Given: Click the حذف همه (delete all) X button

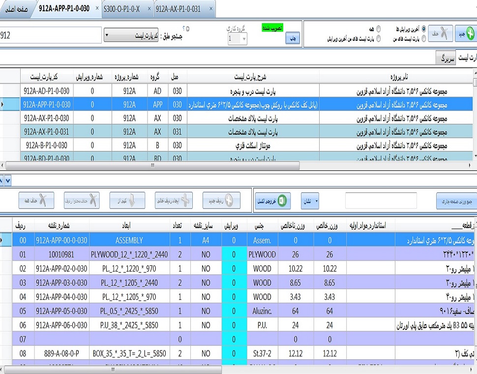Looking at the screenshot, I should (x=36, y=200).
